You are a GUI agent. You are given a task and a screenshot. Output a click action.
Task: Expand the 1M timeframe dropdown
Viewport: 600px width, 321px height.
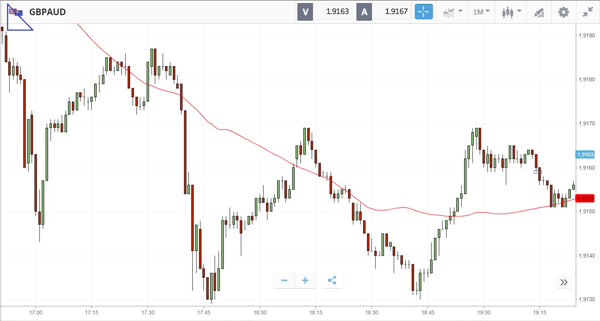pyautogui.click(x=481, y=12)
